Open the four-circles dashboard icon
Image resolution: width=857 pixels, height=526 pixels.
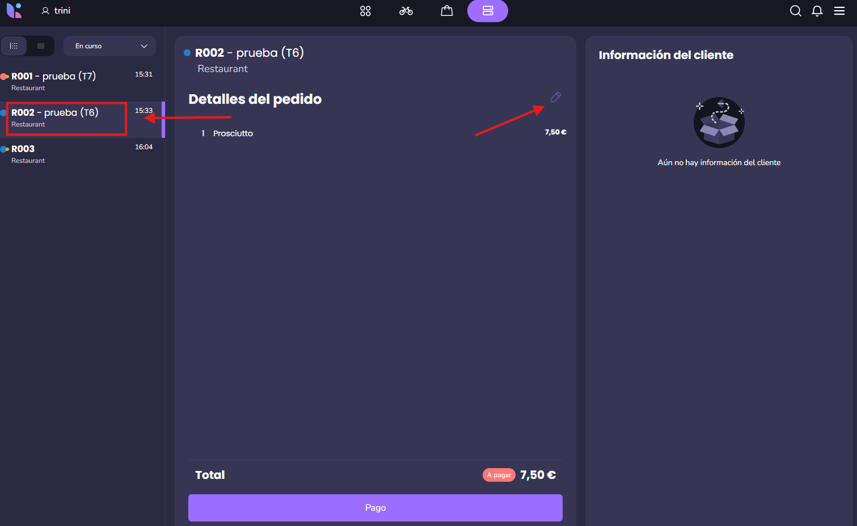365,11
